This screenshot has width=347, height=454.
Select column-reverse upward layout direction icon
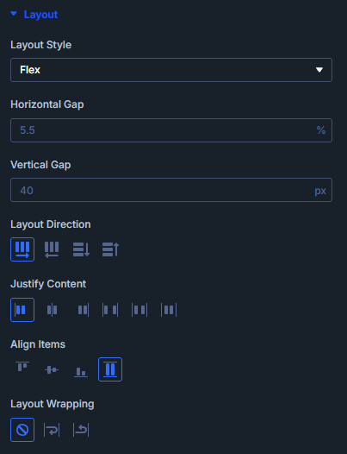click(x=110, y=249)
